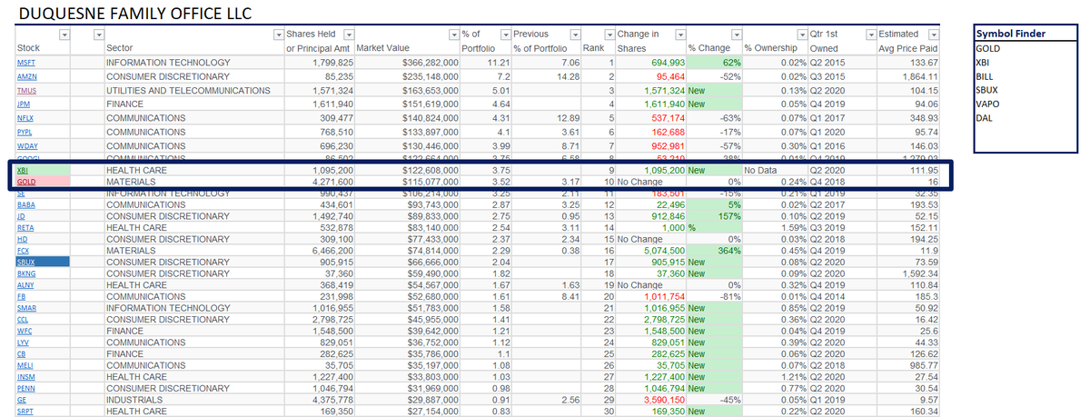
Task: Open the NFLX ticker link
Action: pos(25,119)
